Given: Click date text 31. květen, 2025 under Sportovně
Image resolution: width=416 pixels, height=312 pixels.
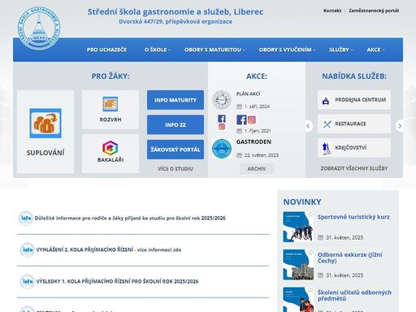Looking at the screenshot, I should 344,237.
